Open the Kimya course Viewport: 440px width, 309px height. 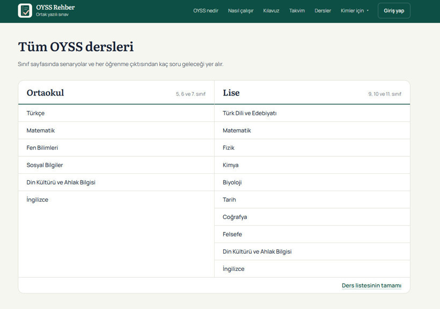(312, 165)
